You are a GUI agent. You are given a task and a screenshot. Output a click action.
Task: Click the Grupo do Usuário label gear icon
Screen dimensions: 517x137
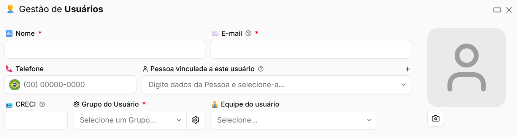click(76, 104)
